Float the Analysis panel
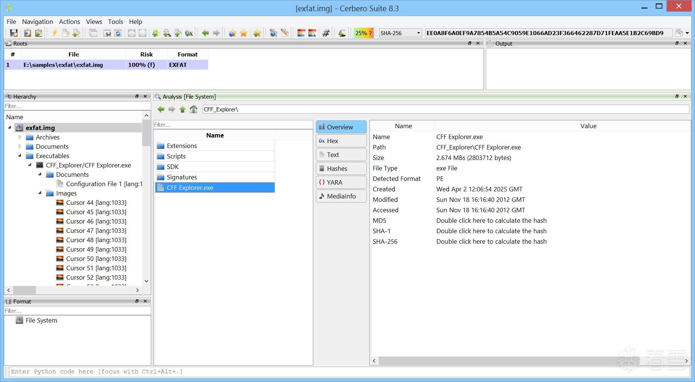The image size is (695, 382). (677, 96)
